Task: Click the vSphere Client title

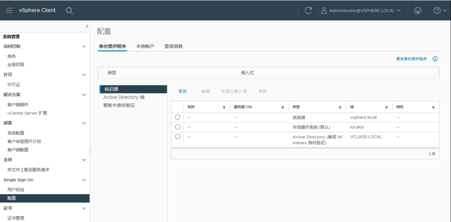Action: [38, 10]
